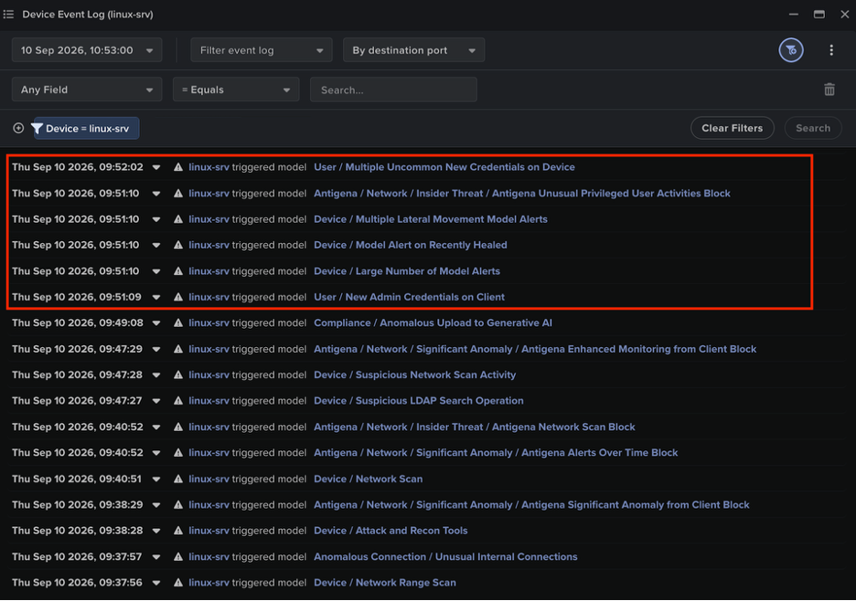Open the Any Field selector
The height and width of the screenshot is (601, 856).
pyautogui.click(x=87, y=90)
